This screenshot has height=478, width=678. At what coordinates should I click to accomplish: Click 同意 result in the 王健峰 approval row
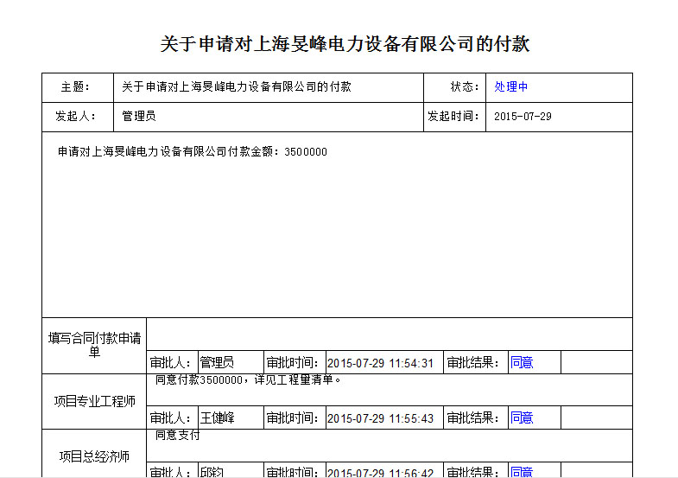[x=522, y=418]
